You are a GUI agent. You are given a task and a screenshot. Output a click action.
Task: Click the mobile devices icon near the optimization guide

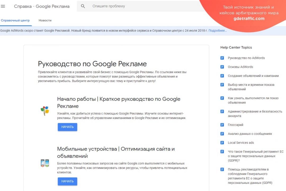coord(44,163)
